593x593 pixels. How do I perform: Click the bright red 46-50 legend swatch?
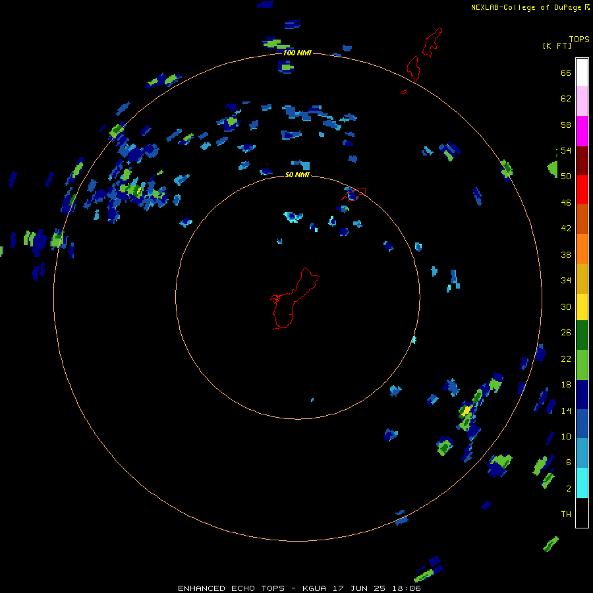(x=582, y=190)
